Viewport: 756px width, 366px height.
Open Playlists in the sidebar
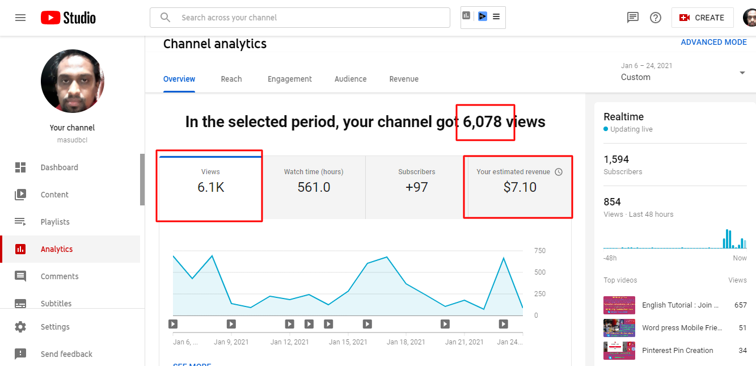tap(70, 222)
